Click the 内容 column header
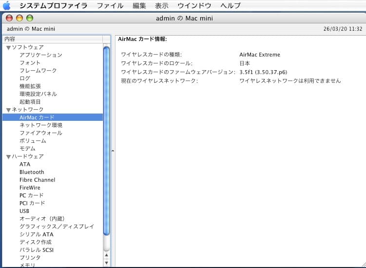The width and height of the screenshot is (366, 268). point(53,39)
